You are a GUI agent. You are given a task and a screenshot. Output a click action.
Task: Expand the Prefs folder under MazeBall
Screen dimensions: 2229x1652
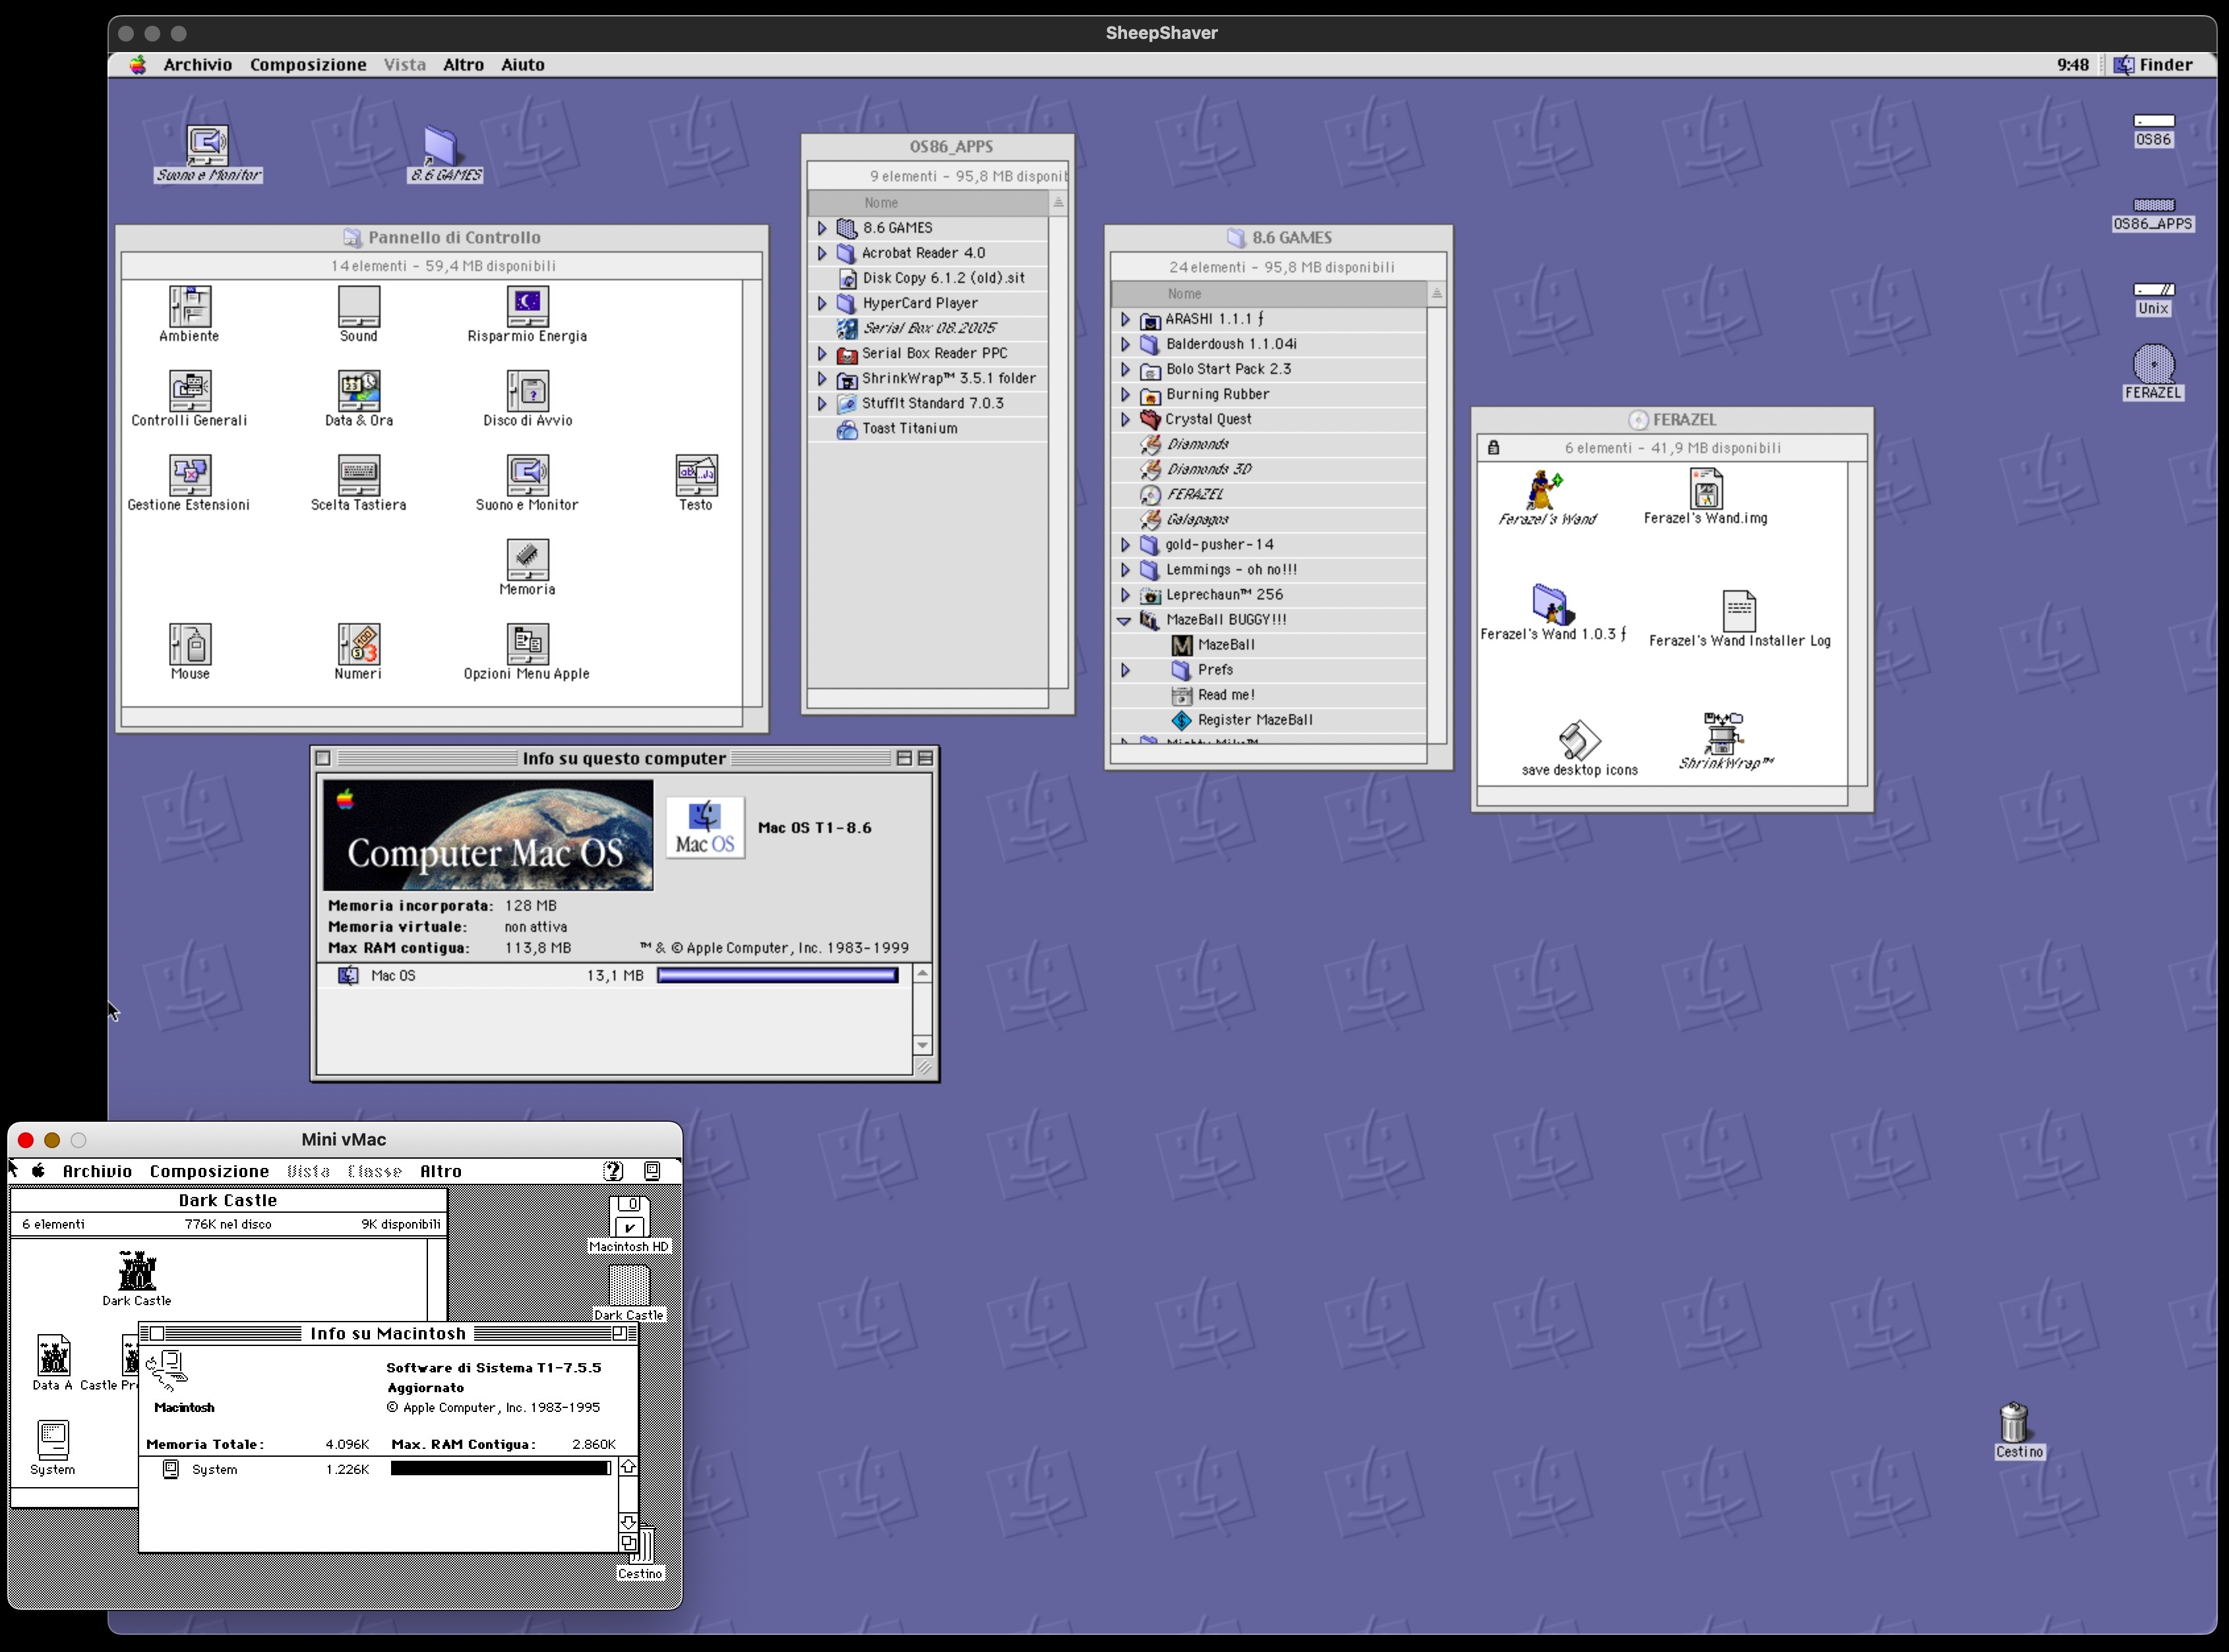1125,670
